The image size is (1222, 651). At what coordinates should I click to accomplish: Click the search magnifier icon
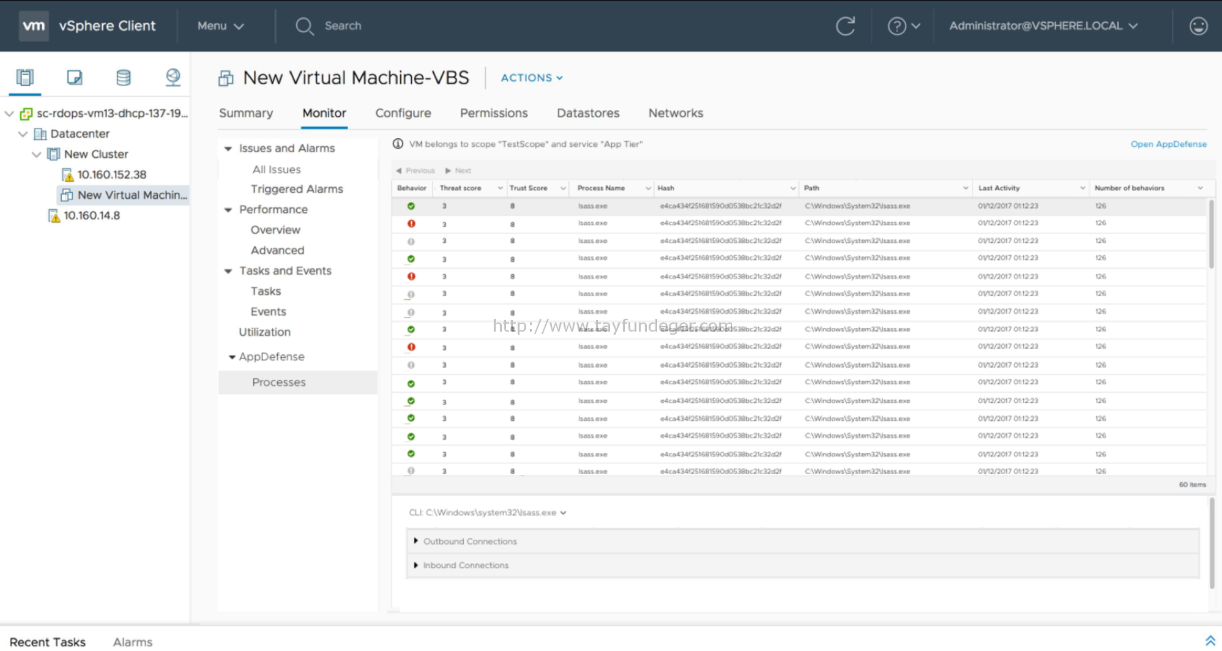(304, 26)
